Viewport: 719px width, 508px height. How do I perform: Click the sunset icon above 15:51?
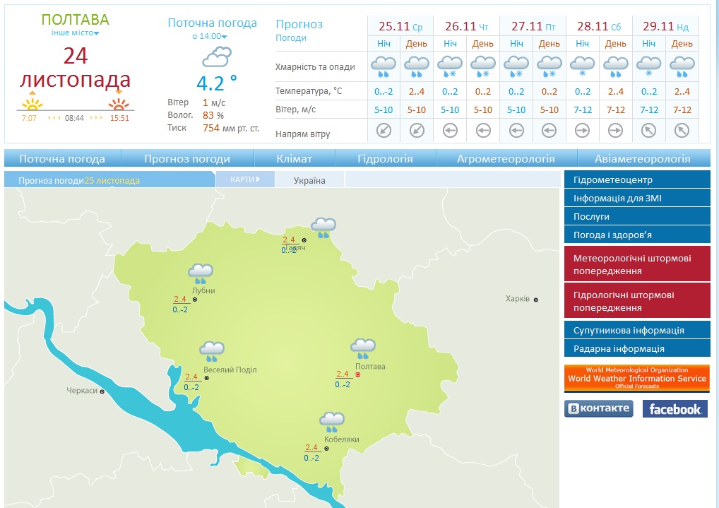coord(118,102)
